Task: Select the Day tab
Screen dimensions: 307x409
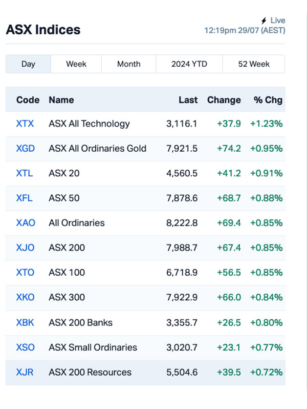Action: pyautogui.click(x=28, y=64)
